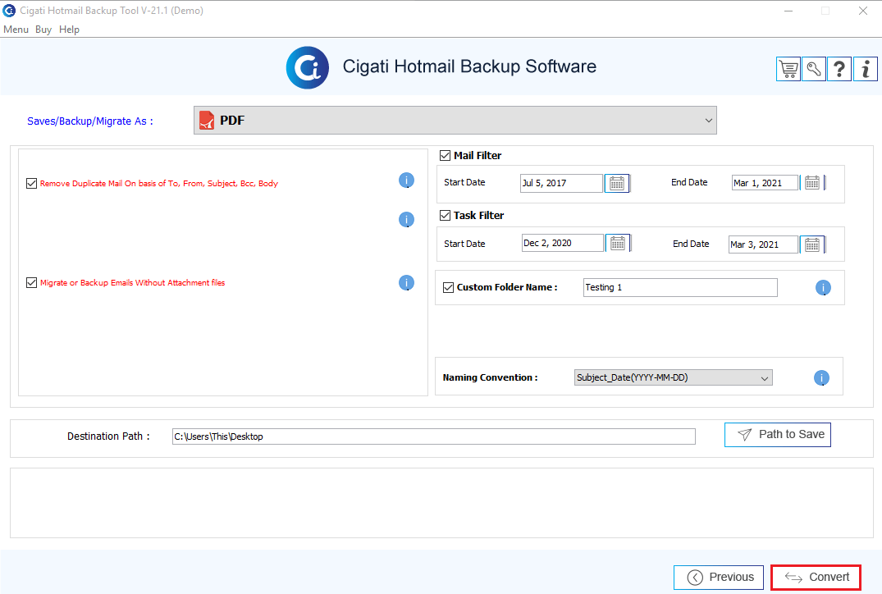The image size is (882, 594).
Task: Toggle the Custom Folder Name checkbox
Action: [448, 287]
